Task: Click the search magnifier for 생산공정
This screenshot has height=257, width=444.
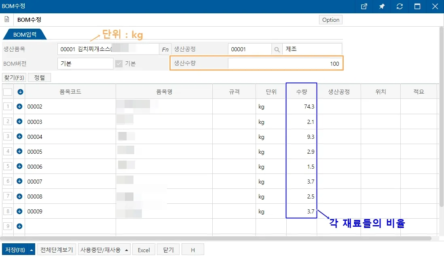Action: pyautogui.click(x=277, y=49)
